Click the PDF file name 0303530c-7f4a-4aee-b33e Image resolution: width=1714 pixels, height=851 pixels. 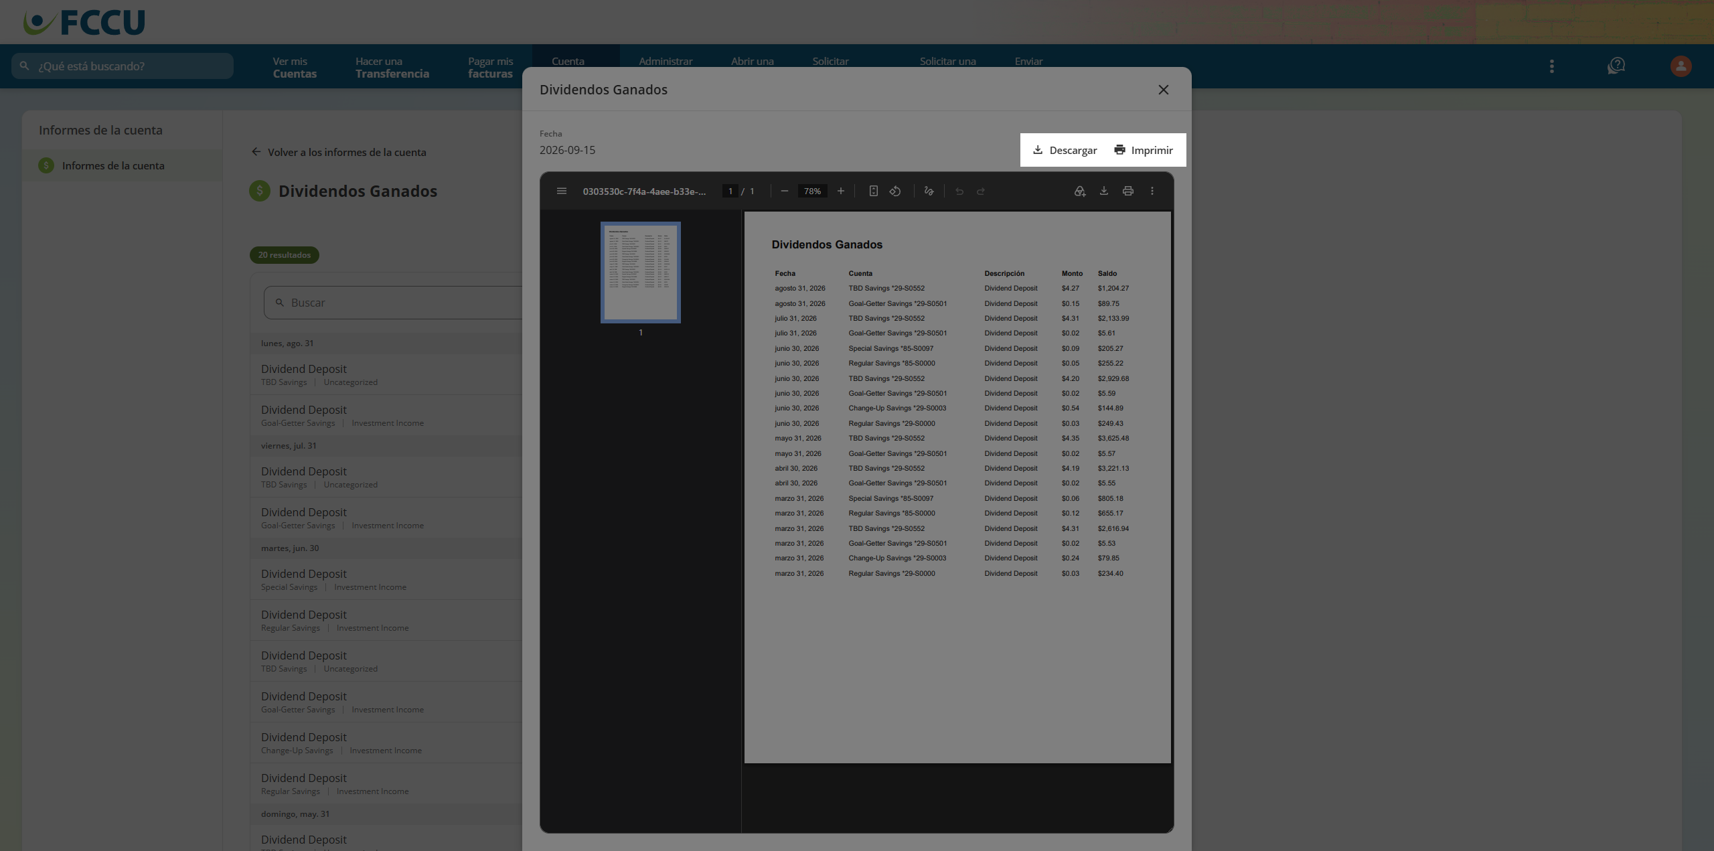[644, 191]
